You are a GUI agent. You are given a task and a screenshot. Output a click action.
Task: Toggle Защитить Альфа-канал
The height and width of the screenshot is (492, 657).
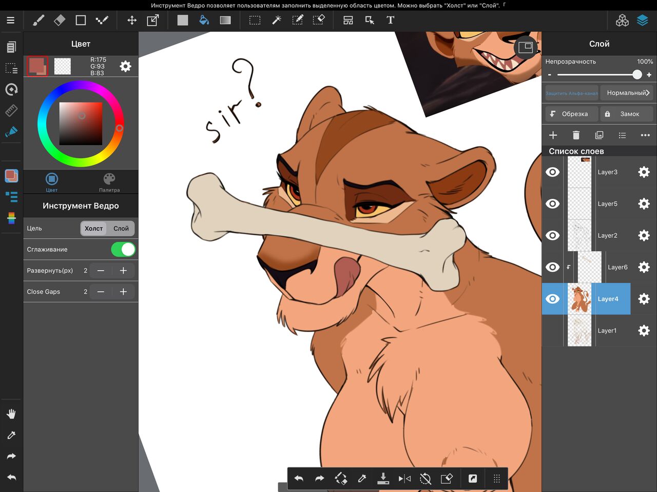pyautogui.click(x=571, y=93)
